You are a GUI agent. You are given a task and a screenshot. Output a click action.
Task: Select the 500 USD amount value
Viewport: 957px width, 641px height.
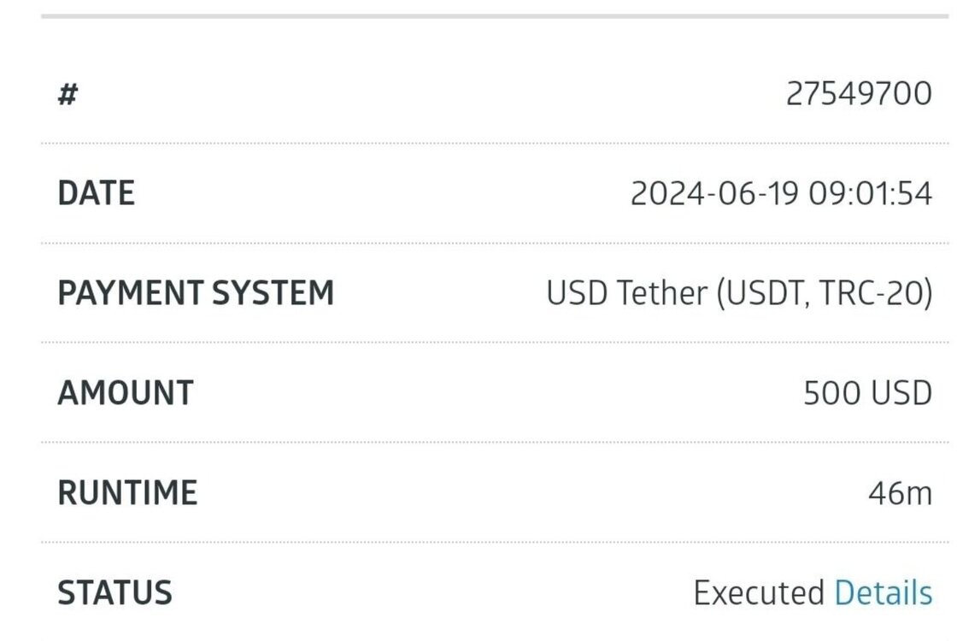pyautogui.click(x=868, y=393)
